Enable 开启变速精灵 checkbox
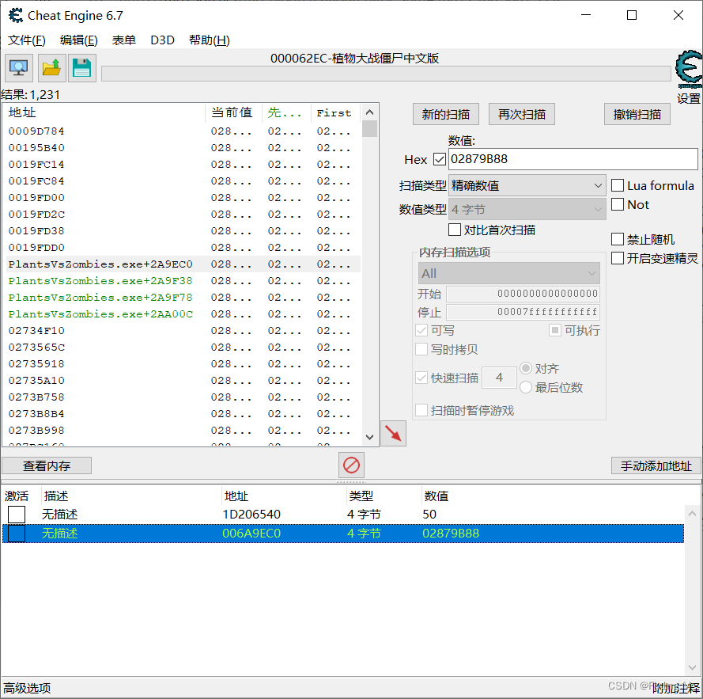703x699 pixels. coord(618,258)
